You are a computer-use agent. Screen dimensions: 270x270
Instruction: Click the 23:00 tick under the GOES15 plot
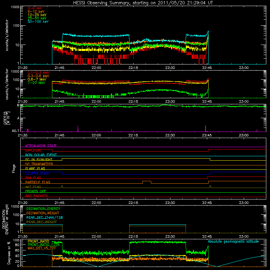tap(244, 135)
